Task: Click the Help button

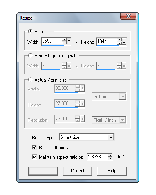Action: (x=112, y=171)
